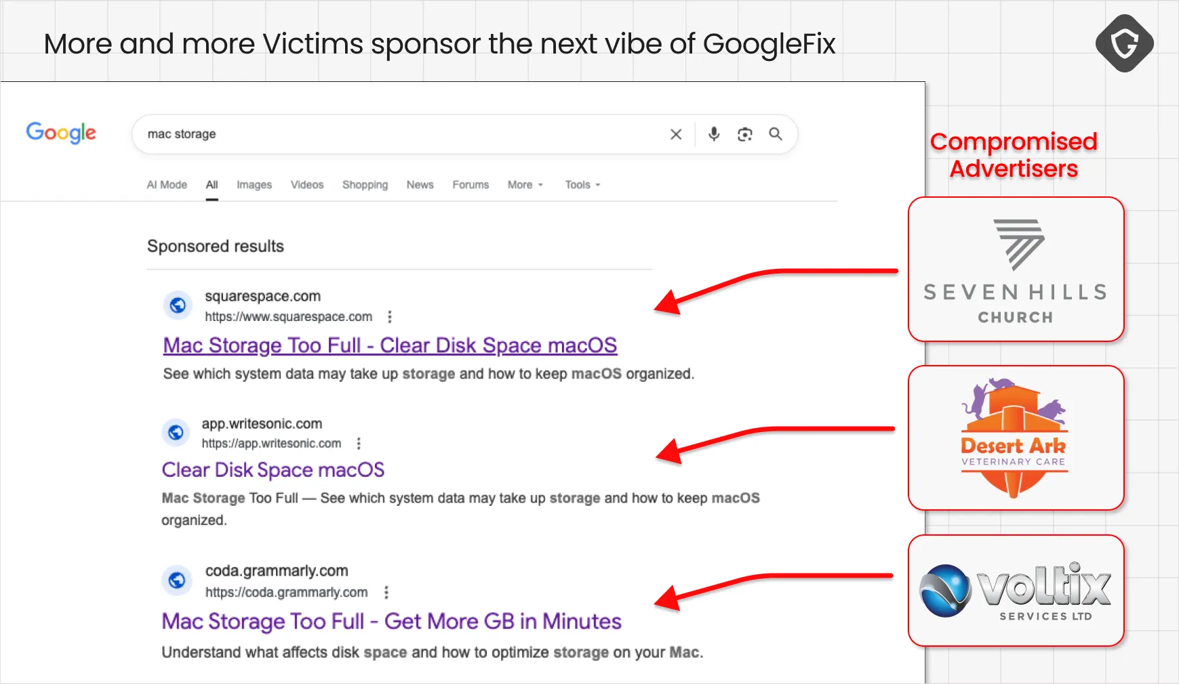Click the app.writesonic.com site name
Image resolution: width=1179 pixels, height=684 pixels.
(x=262, y=424)
